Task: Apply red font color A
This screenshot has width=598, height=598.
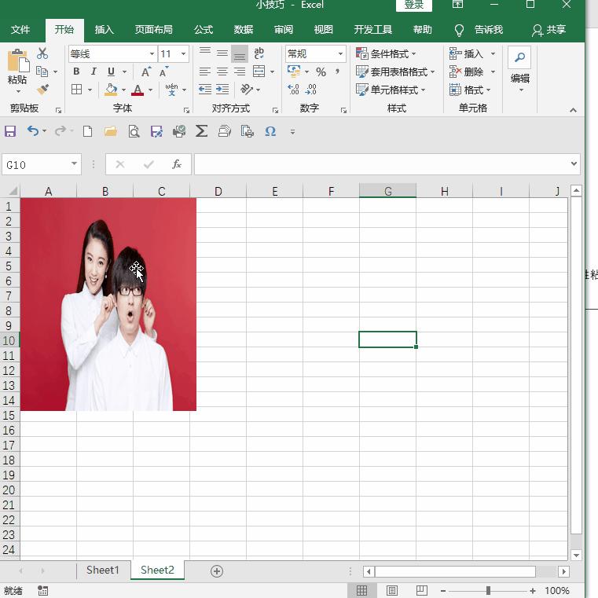Action: tap(138, 90)
